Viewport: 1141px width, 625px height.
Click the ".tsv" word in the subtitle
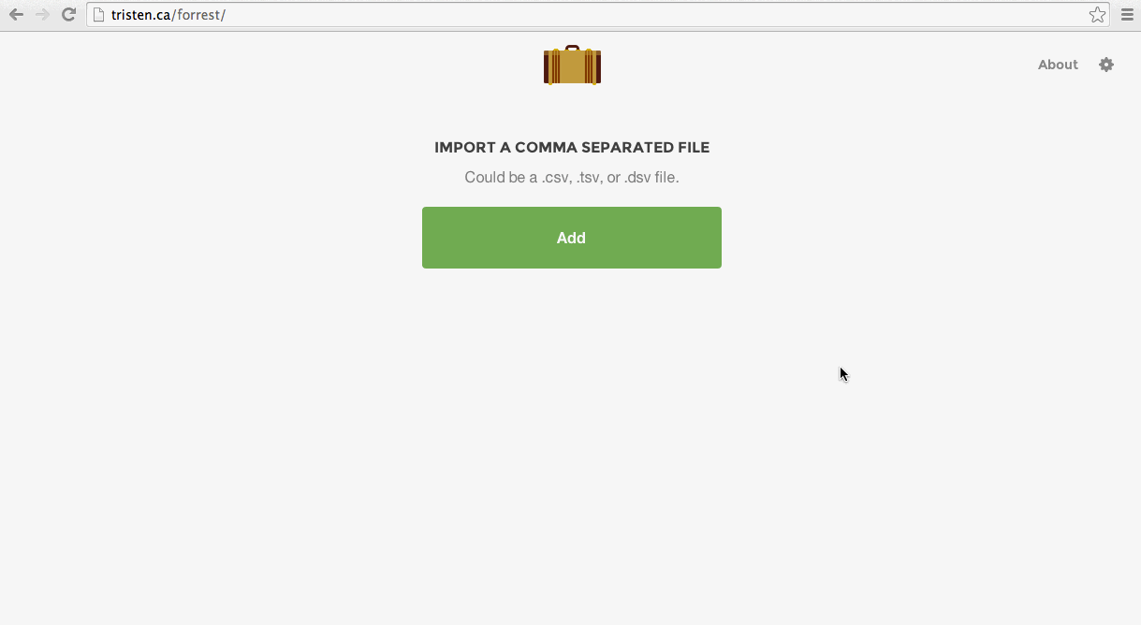click(x=589, y=177)
